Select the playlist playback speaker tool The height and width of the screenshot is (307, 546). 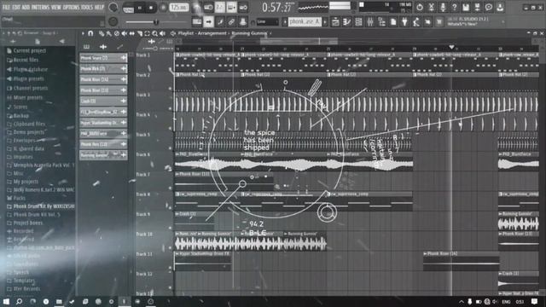coord(162,33)
